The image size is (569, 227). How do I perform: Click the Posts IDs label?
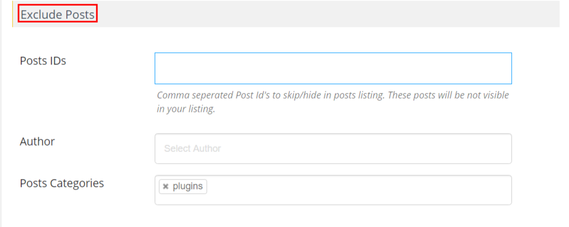pyautogui.click(x=43, y=61)
